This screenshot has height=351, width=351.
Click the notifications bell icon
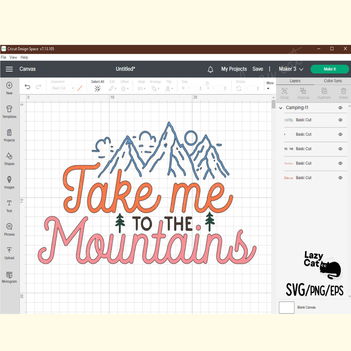pyautogui.click(x=211, y=69)
